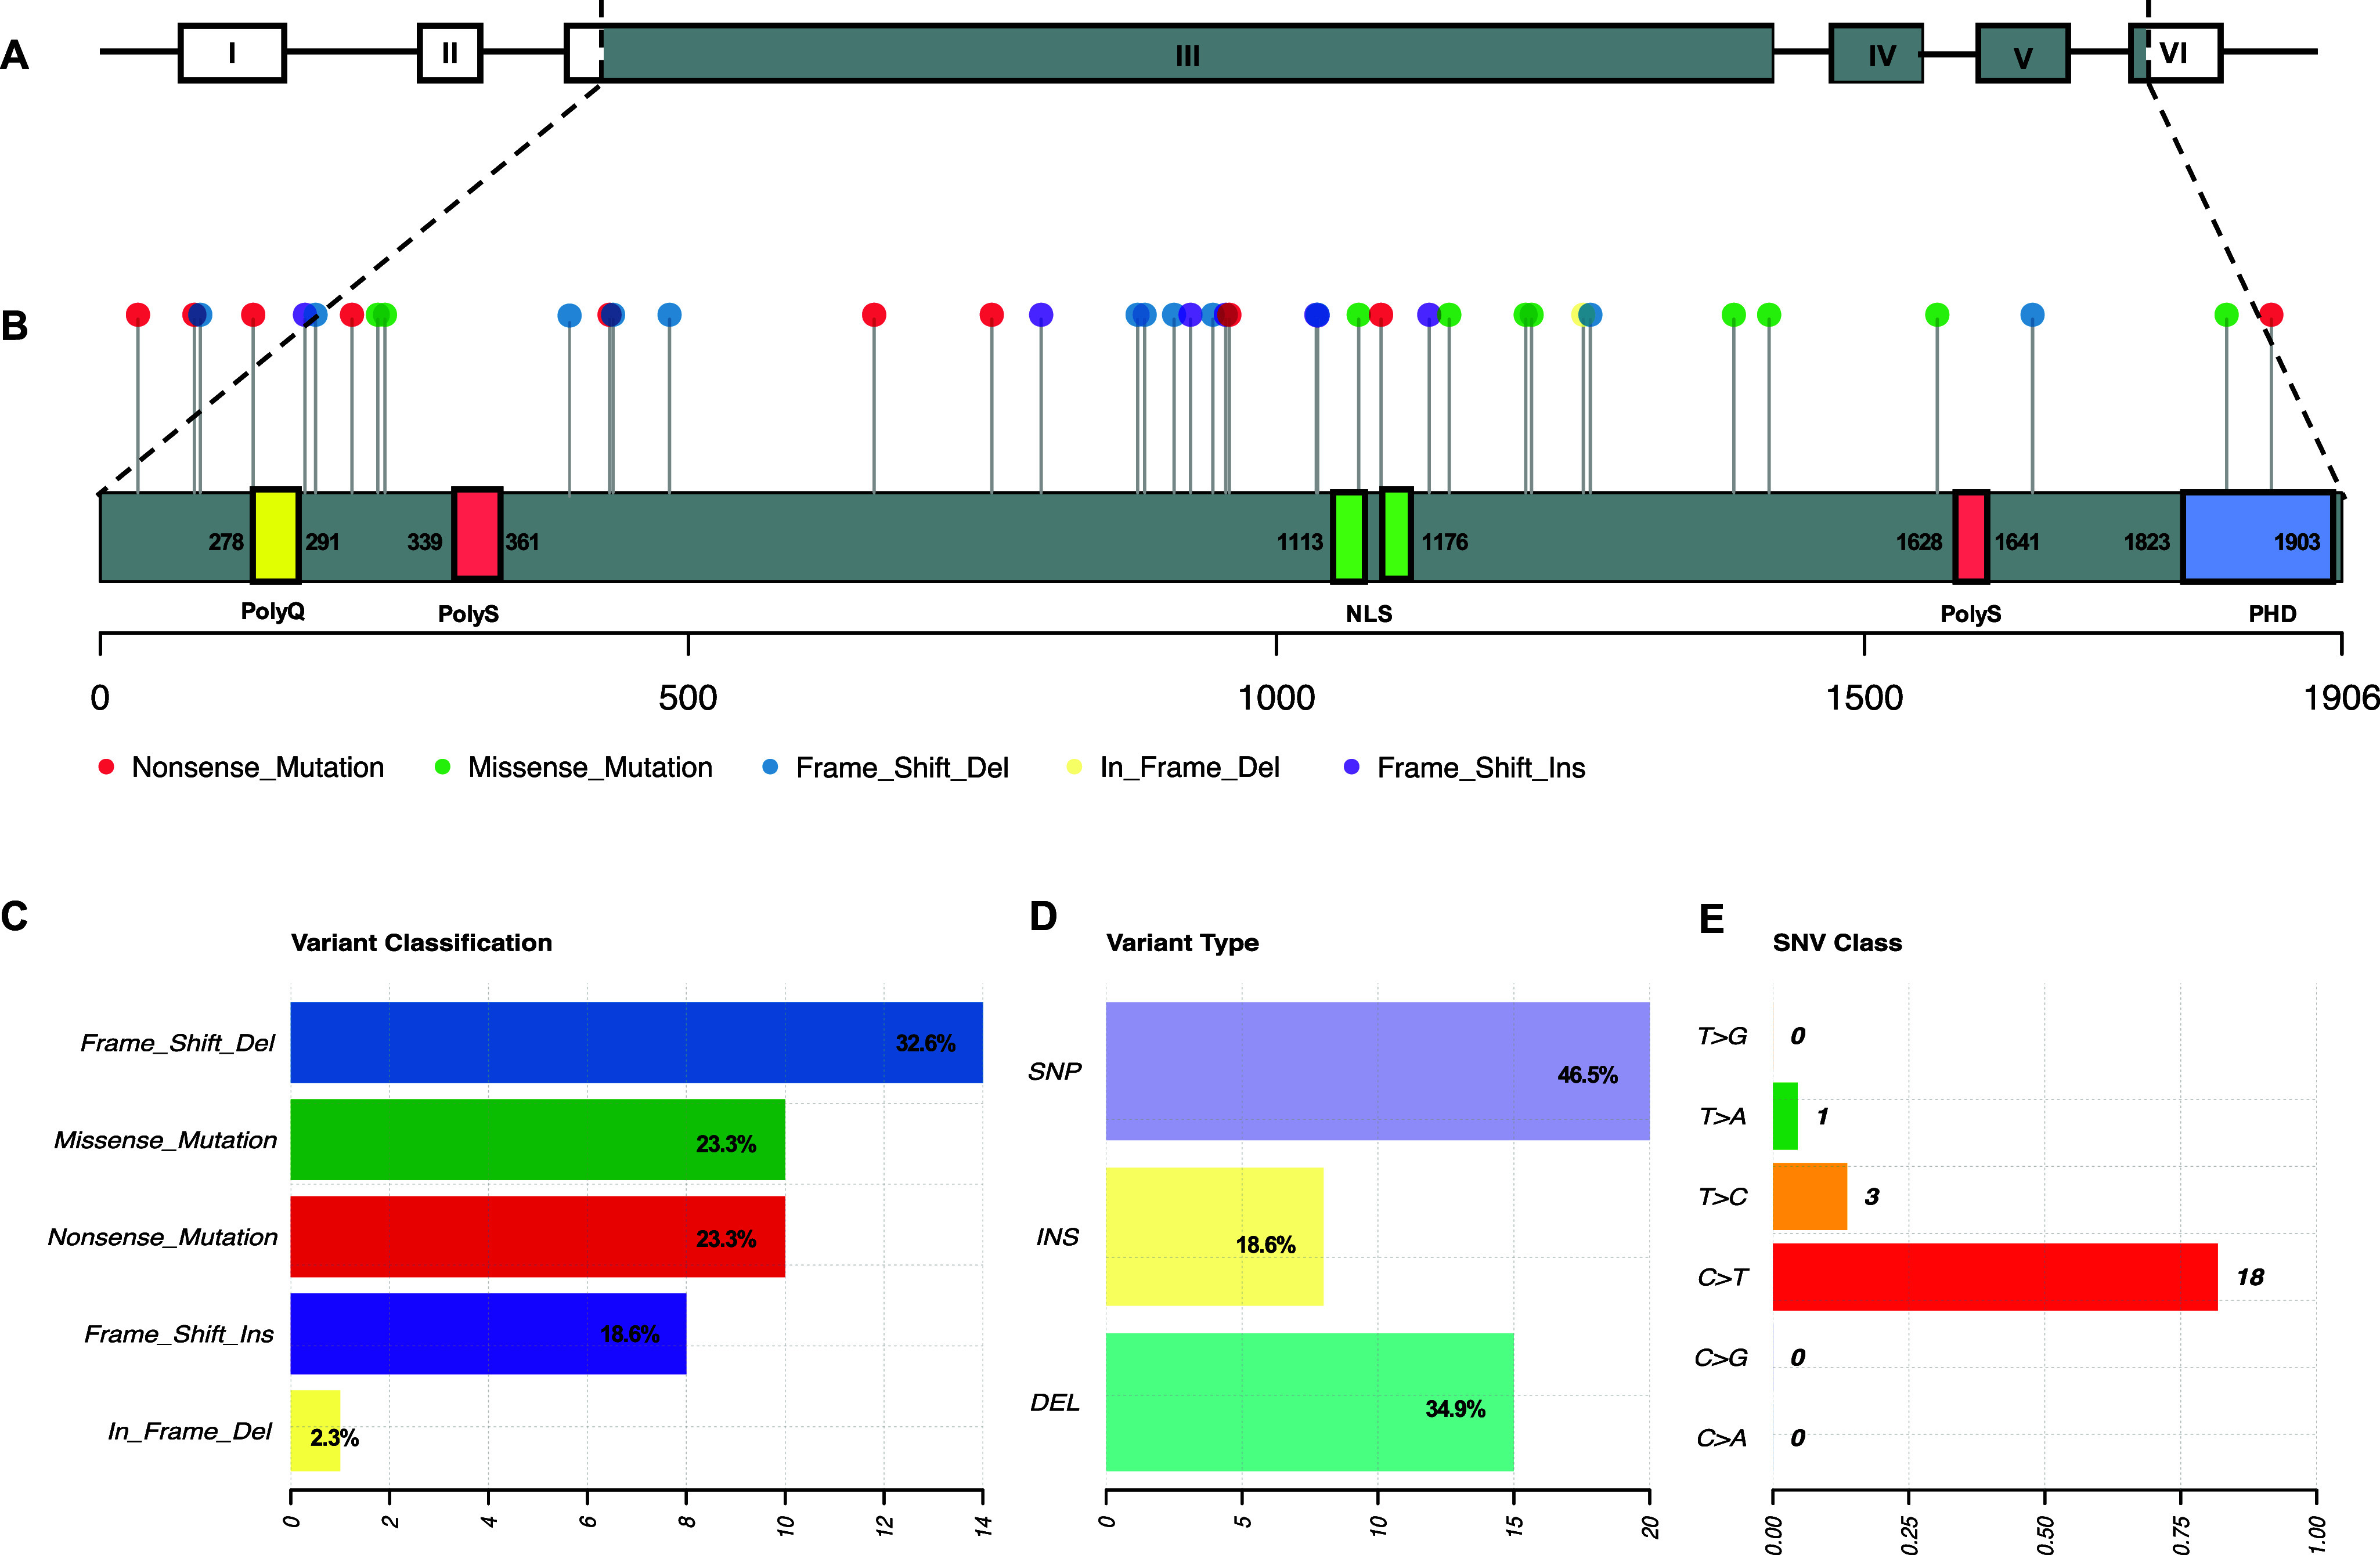Click the green Missense_Mutation legend dot
Viewport: 2380px width, 1555px height.
(442, 766)
